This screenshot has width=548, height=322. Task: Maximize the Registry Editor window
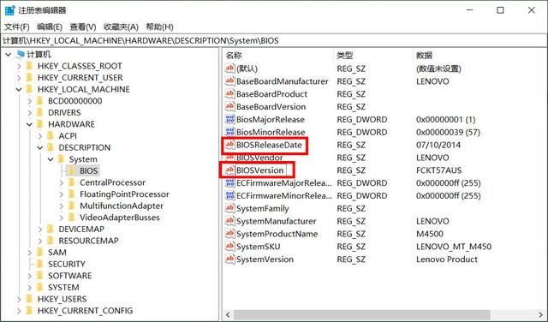pos(500,10)
